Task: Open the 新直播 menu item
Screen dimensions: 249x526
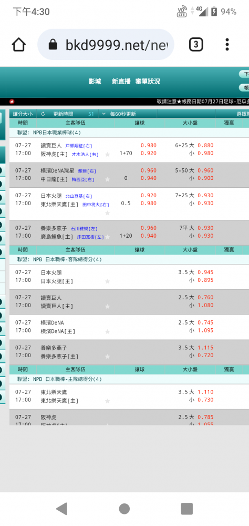Action: click(x=121, y=82)
